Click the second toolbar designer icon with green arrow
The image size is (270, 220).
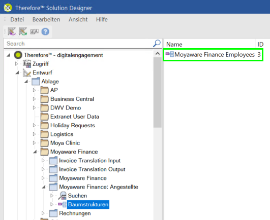click(x=23, y=31)
